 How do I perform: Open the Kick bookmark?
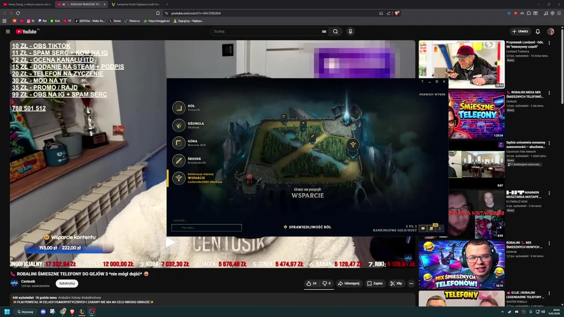[55, 21]
